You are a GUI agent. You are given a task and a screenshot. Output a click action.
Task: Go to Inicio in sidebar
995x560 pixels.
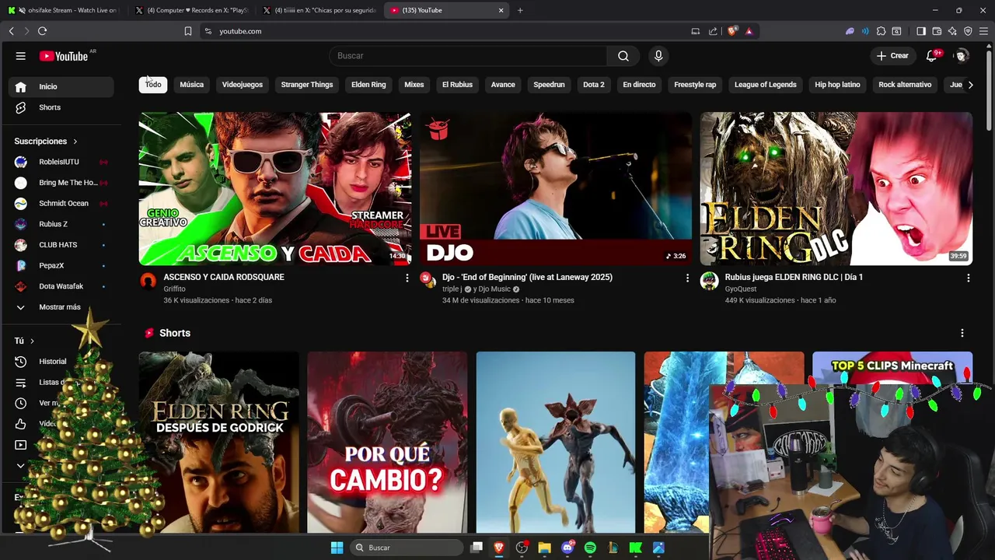click(62, 86)
